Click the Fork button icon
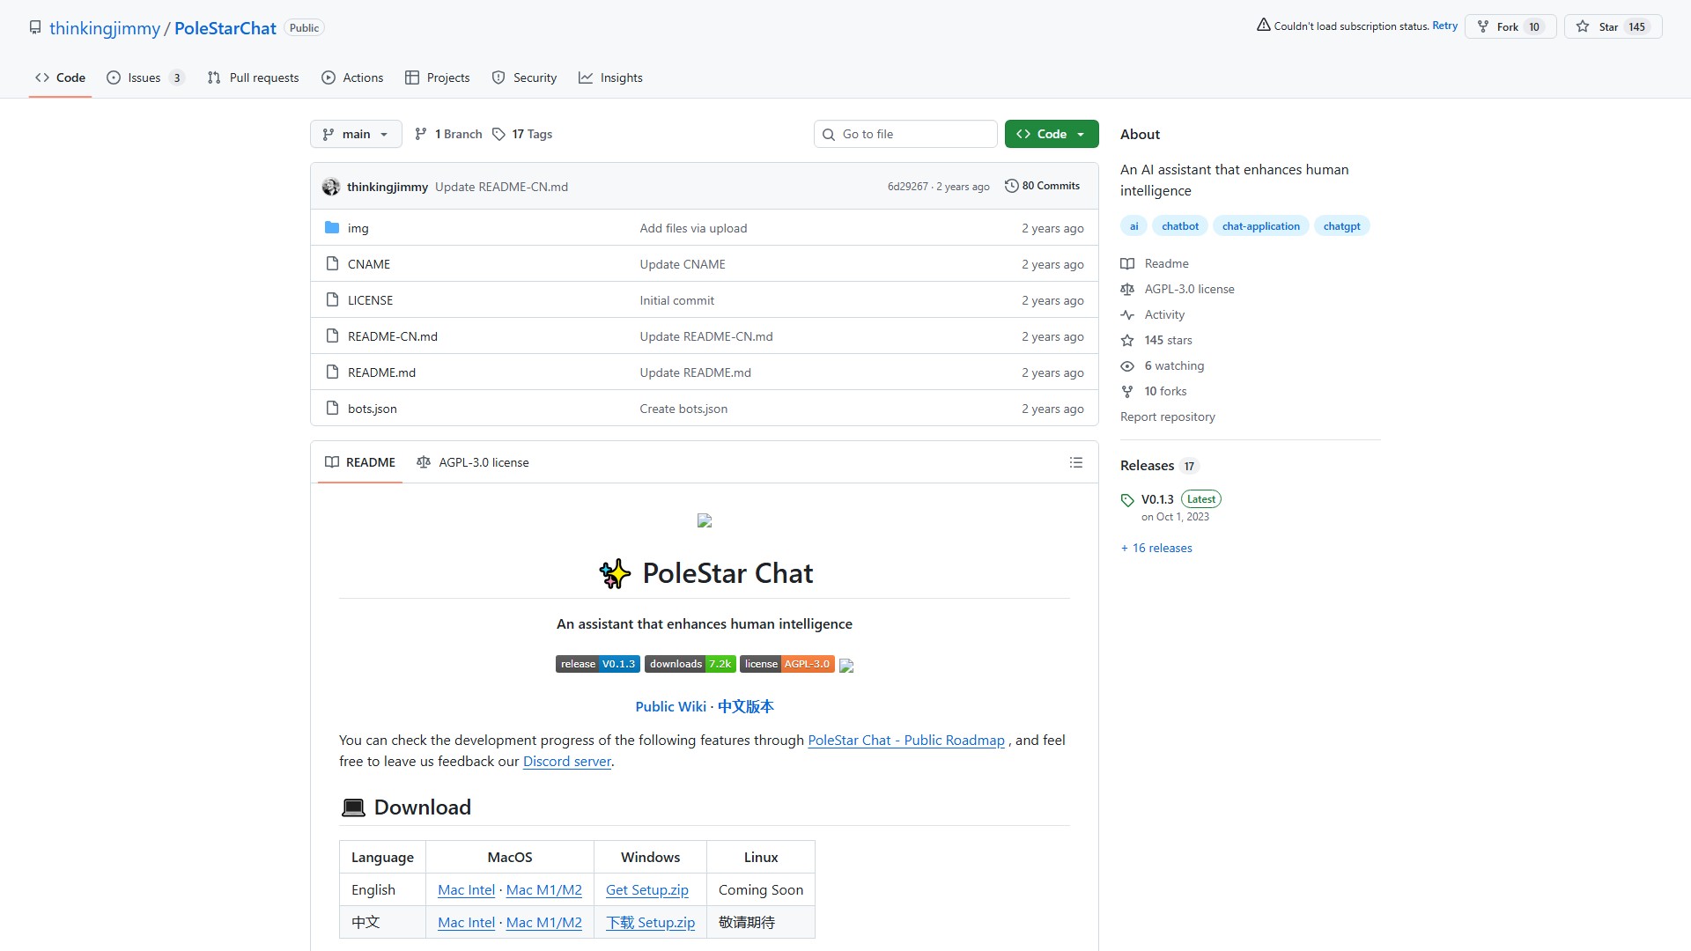This screenshot has height=951, width=1691. tap(1483, 26)
